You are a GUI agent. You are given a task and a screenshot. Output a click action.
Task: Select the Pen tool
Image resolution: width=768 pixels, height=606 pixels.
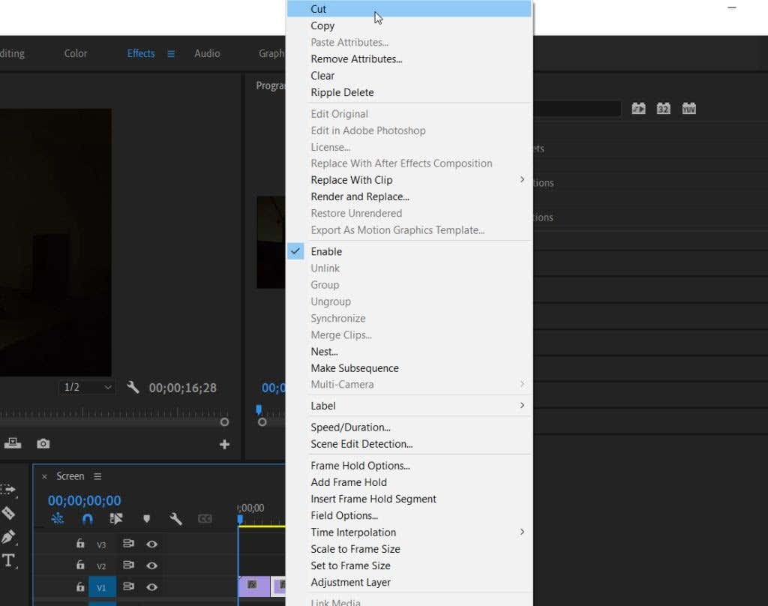click(x=8, y=537)
